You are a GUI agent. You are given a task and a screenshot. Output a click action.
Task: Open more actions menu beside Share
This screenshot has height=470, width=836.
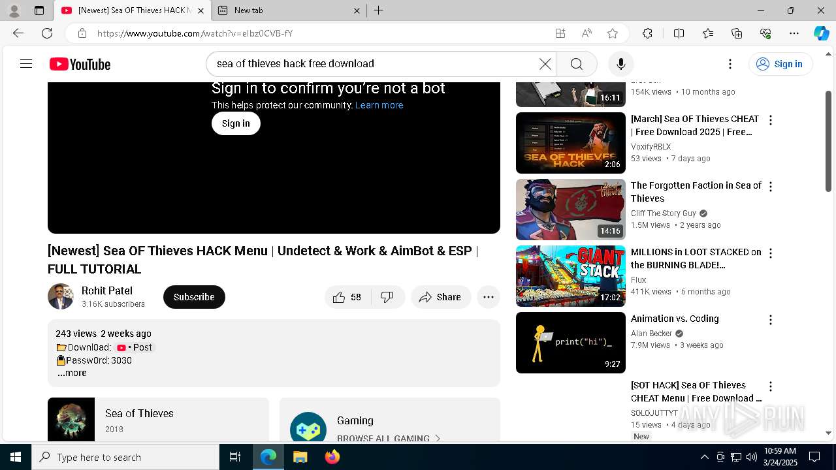tap(489, 297)
